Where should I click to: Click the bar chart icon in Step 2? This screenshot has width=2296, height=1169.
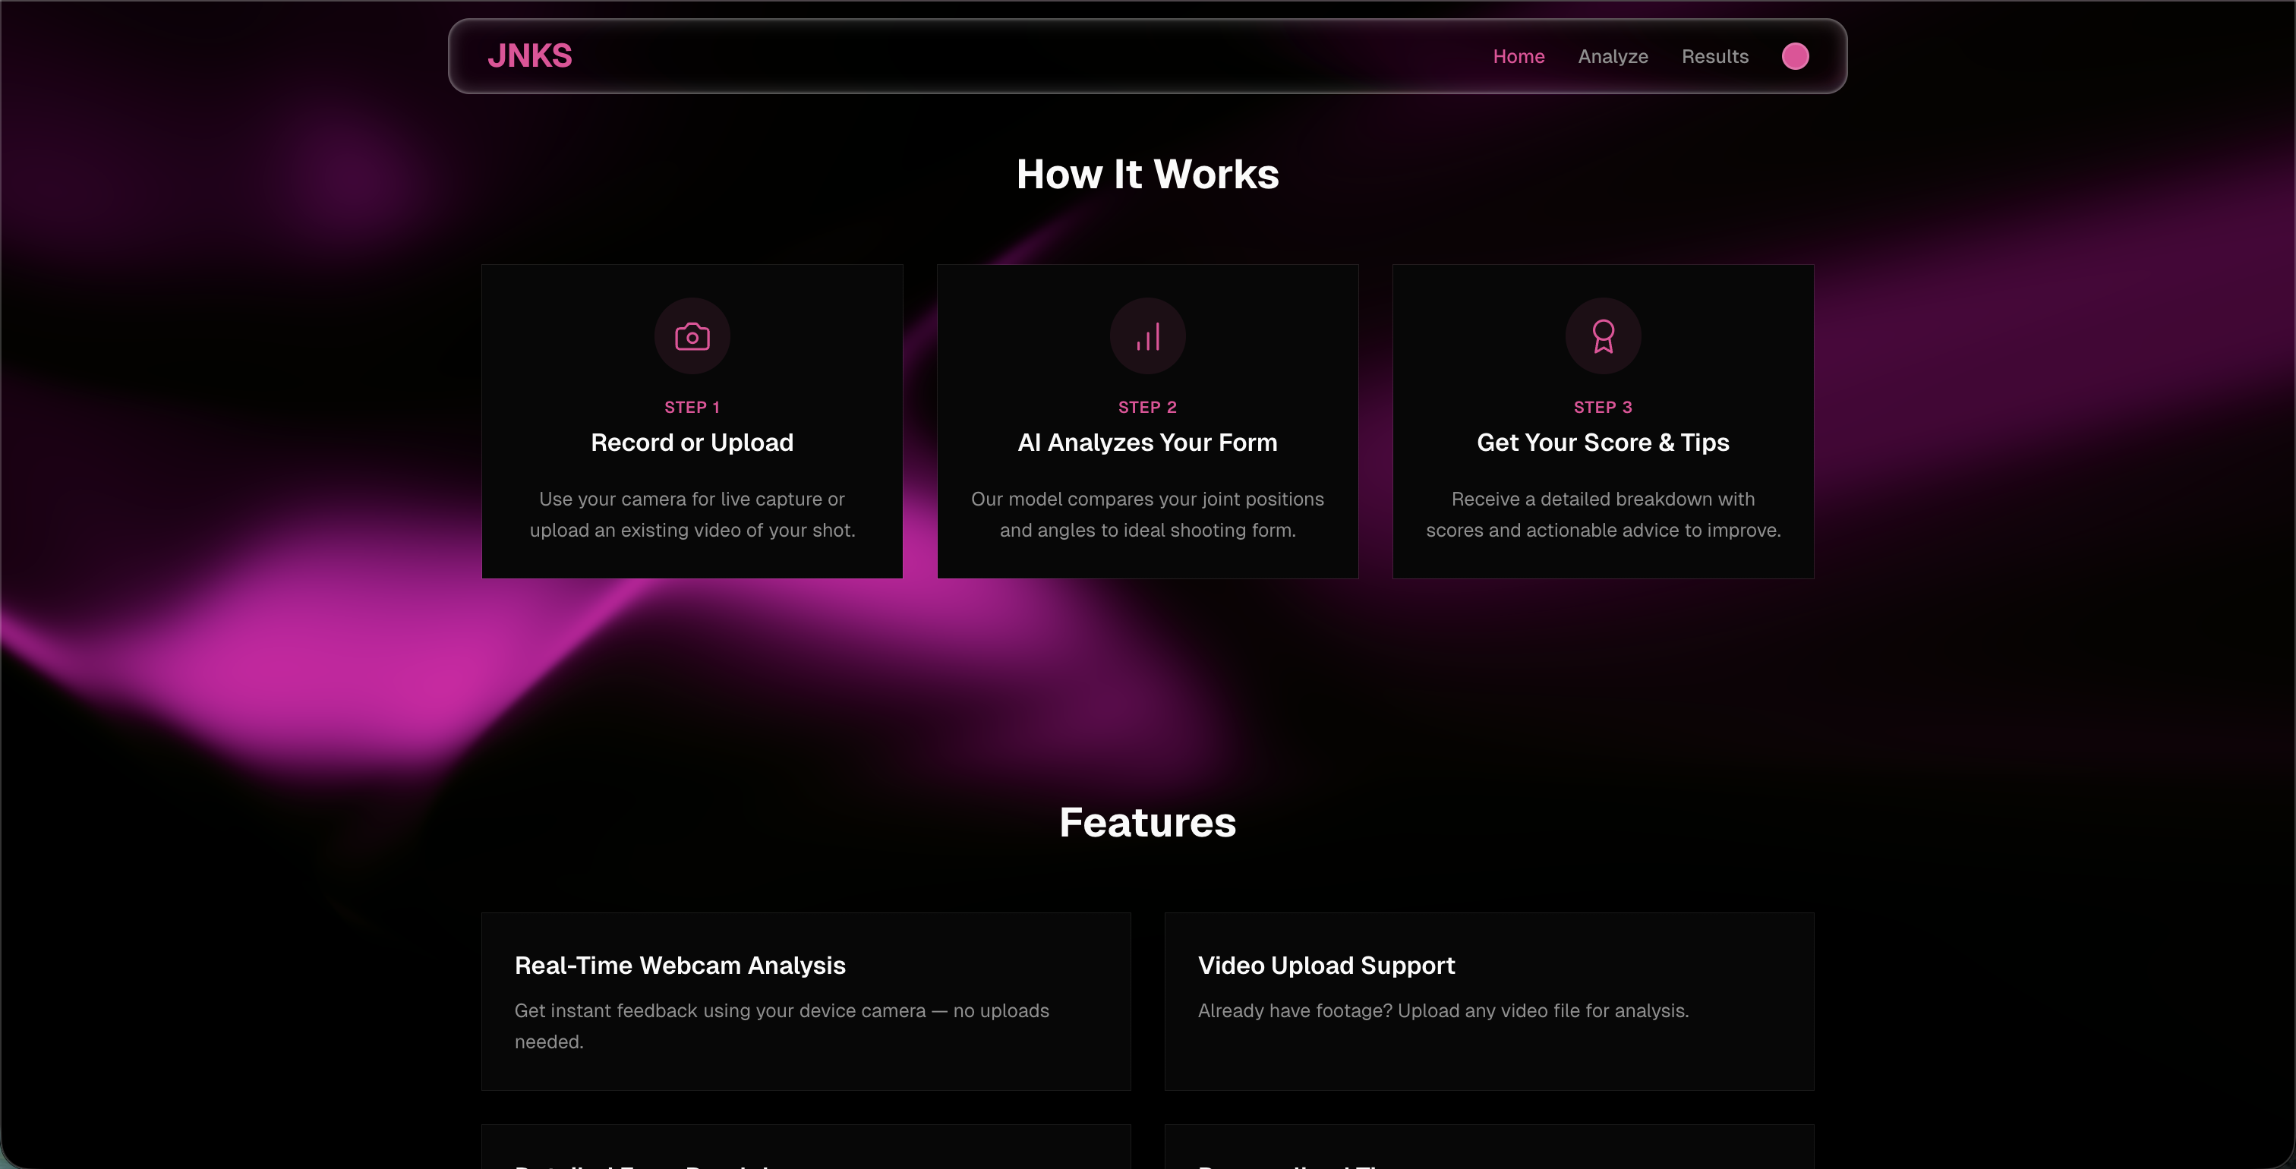coord(1147,336)
